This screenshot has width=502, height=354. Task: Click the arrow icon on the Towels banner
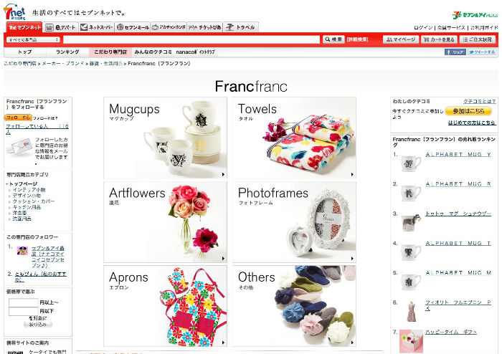(352, 175)
